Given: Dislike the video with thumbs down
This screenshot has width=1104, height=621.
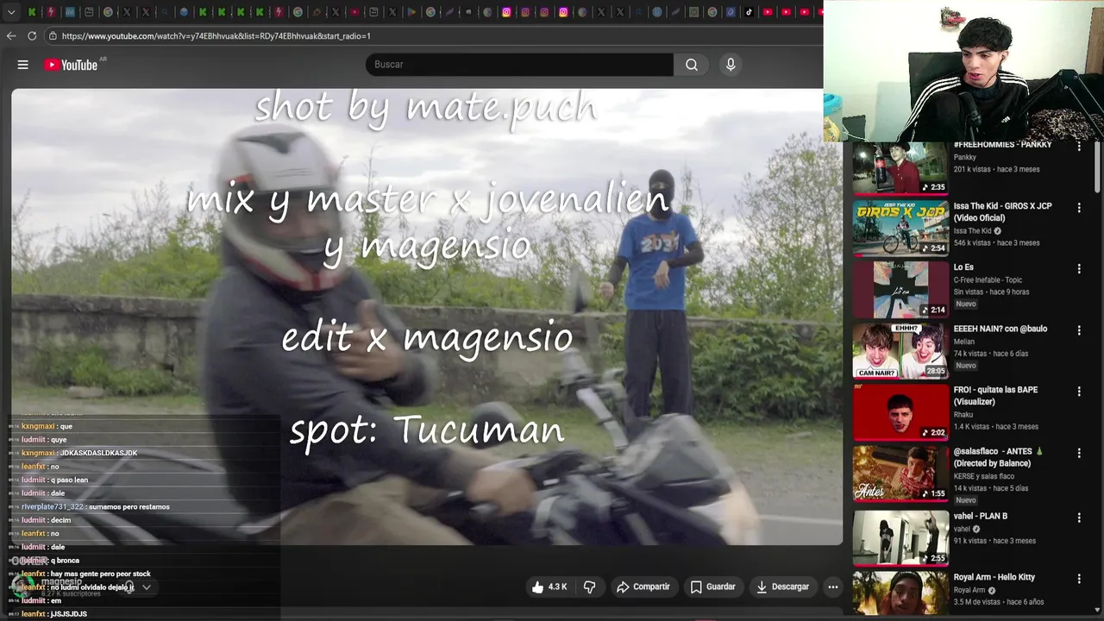Looking at the screenshot, I should click(589, 586).
